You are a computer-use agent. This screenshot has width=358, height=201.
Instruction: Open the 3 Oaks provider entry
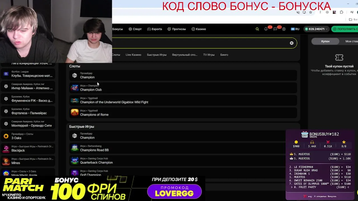pos(28,136)
